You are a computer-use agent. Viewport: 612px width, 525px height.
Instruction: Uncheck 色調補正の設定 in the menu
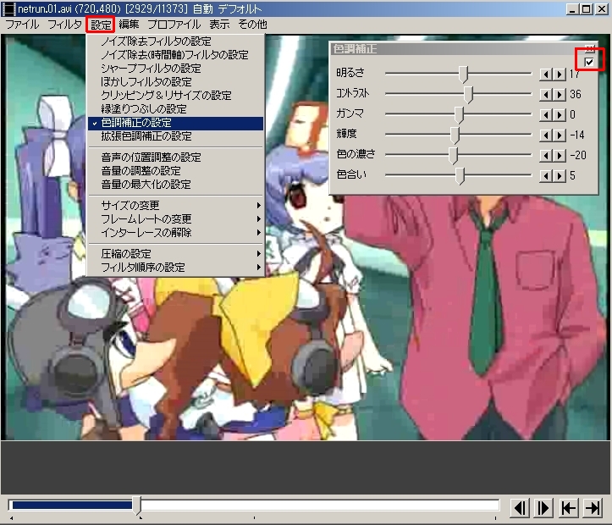[x=175, y=123]
